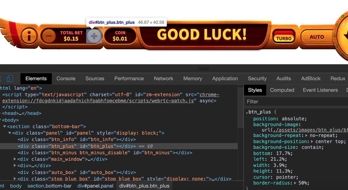Select the html lang="en" row
The image size is (348, 190).
coord(119,88)
